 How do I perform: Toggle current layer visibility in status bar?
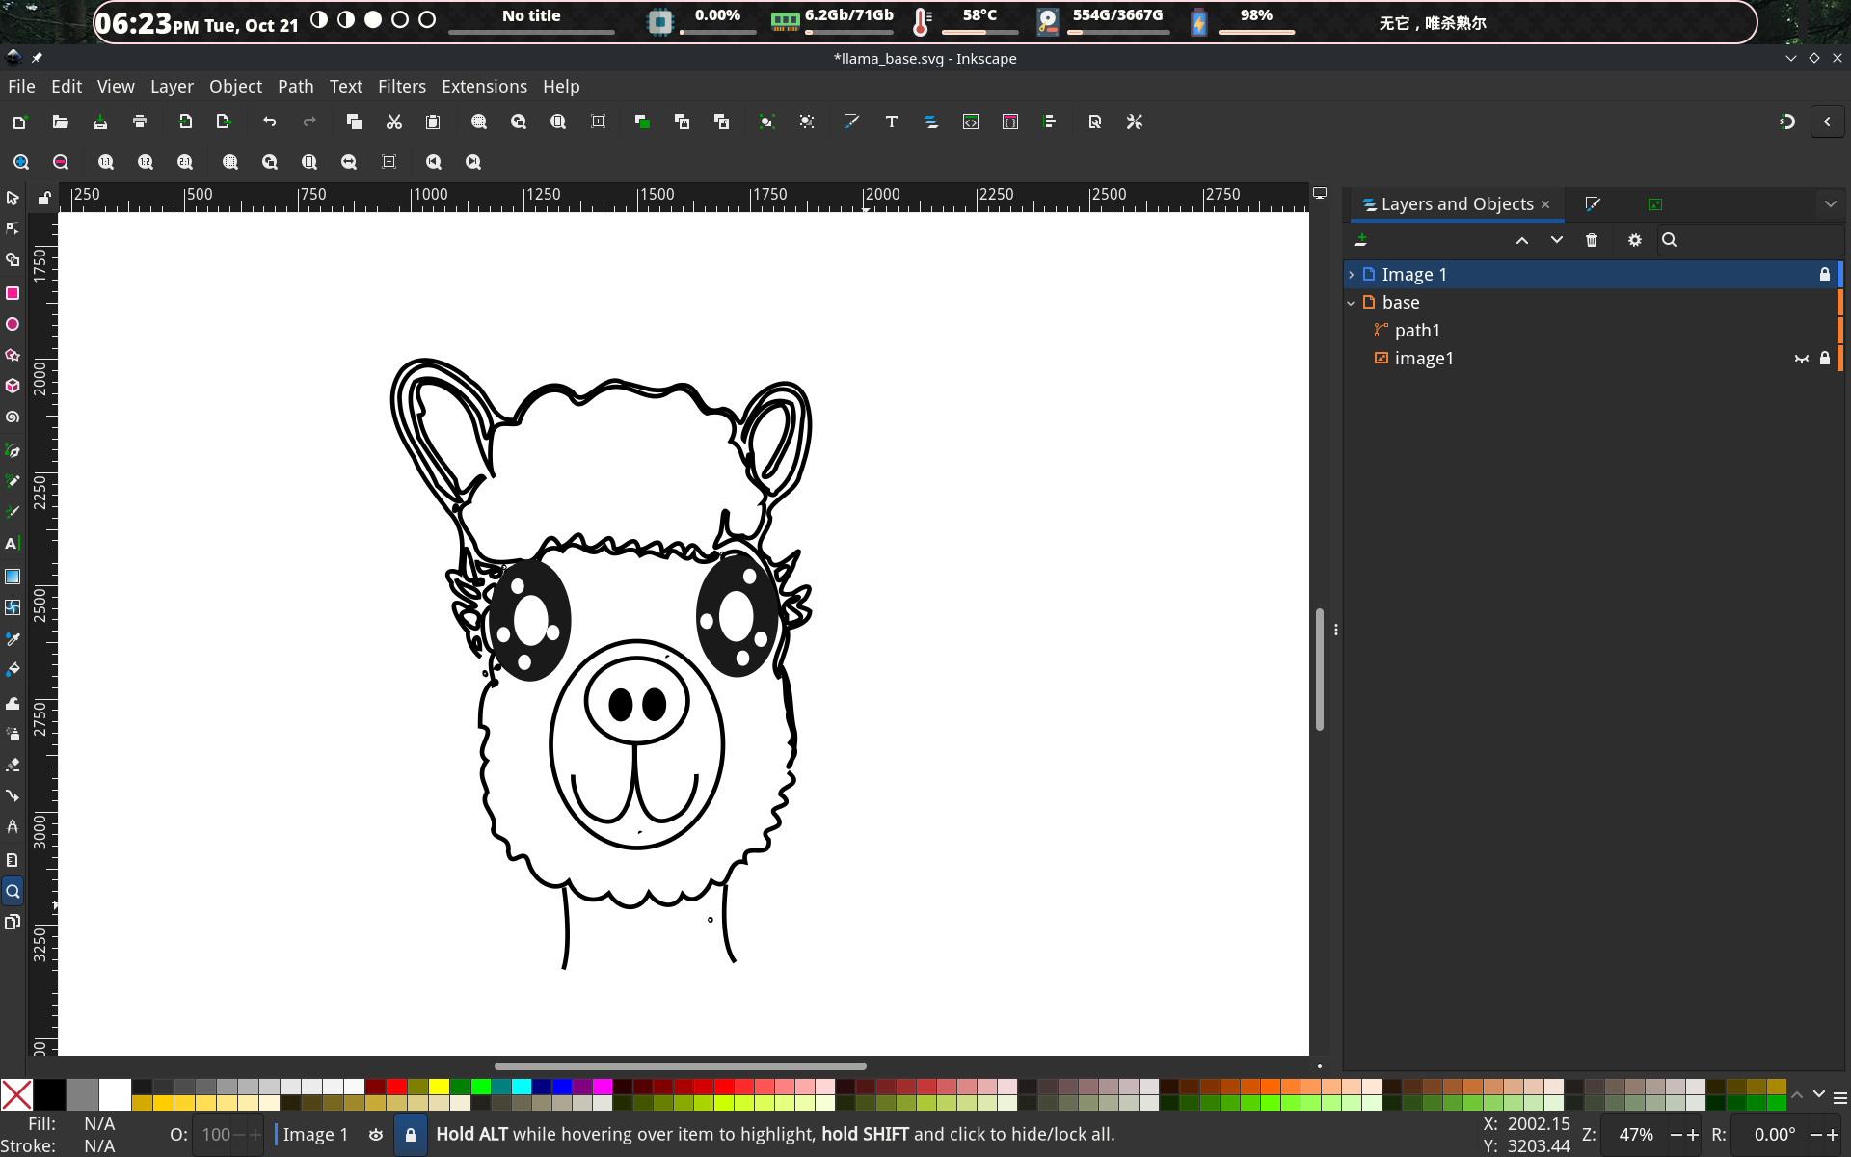376,1135
